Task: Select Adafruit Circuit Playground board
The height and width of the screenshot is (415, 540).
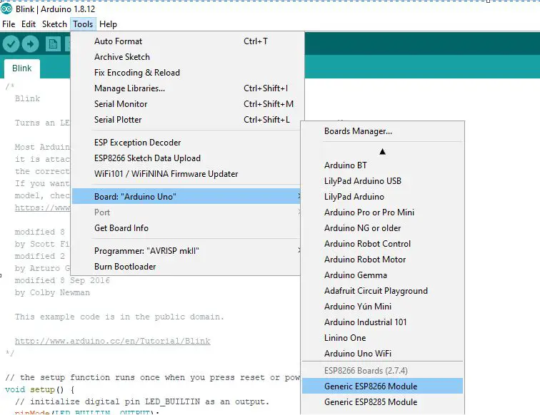Action: tap(382, 291)
